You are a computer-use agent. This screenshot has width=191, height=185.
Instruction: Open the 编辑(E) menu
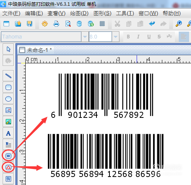(x=34, y=13)
